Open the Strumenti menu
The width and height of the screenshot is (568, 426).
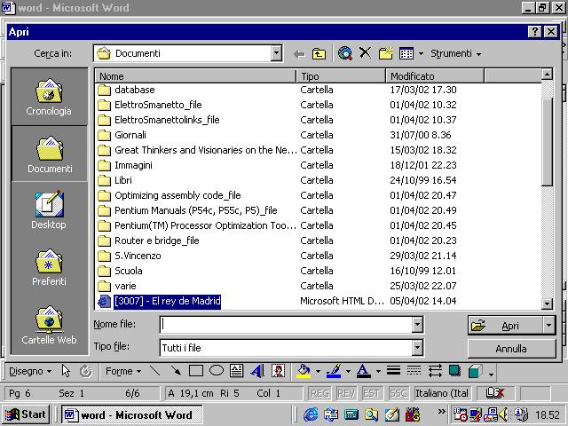tap(455, 53)
